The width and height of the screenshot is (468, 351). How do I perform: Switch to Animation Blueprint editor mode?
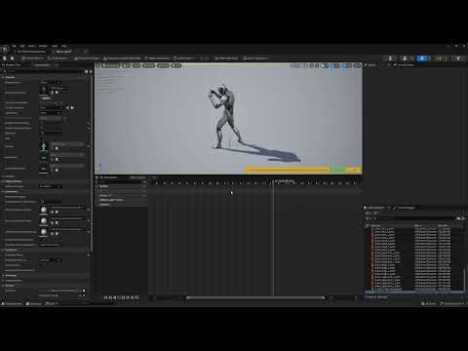pos(441,58)
